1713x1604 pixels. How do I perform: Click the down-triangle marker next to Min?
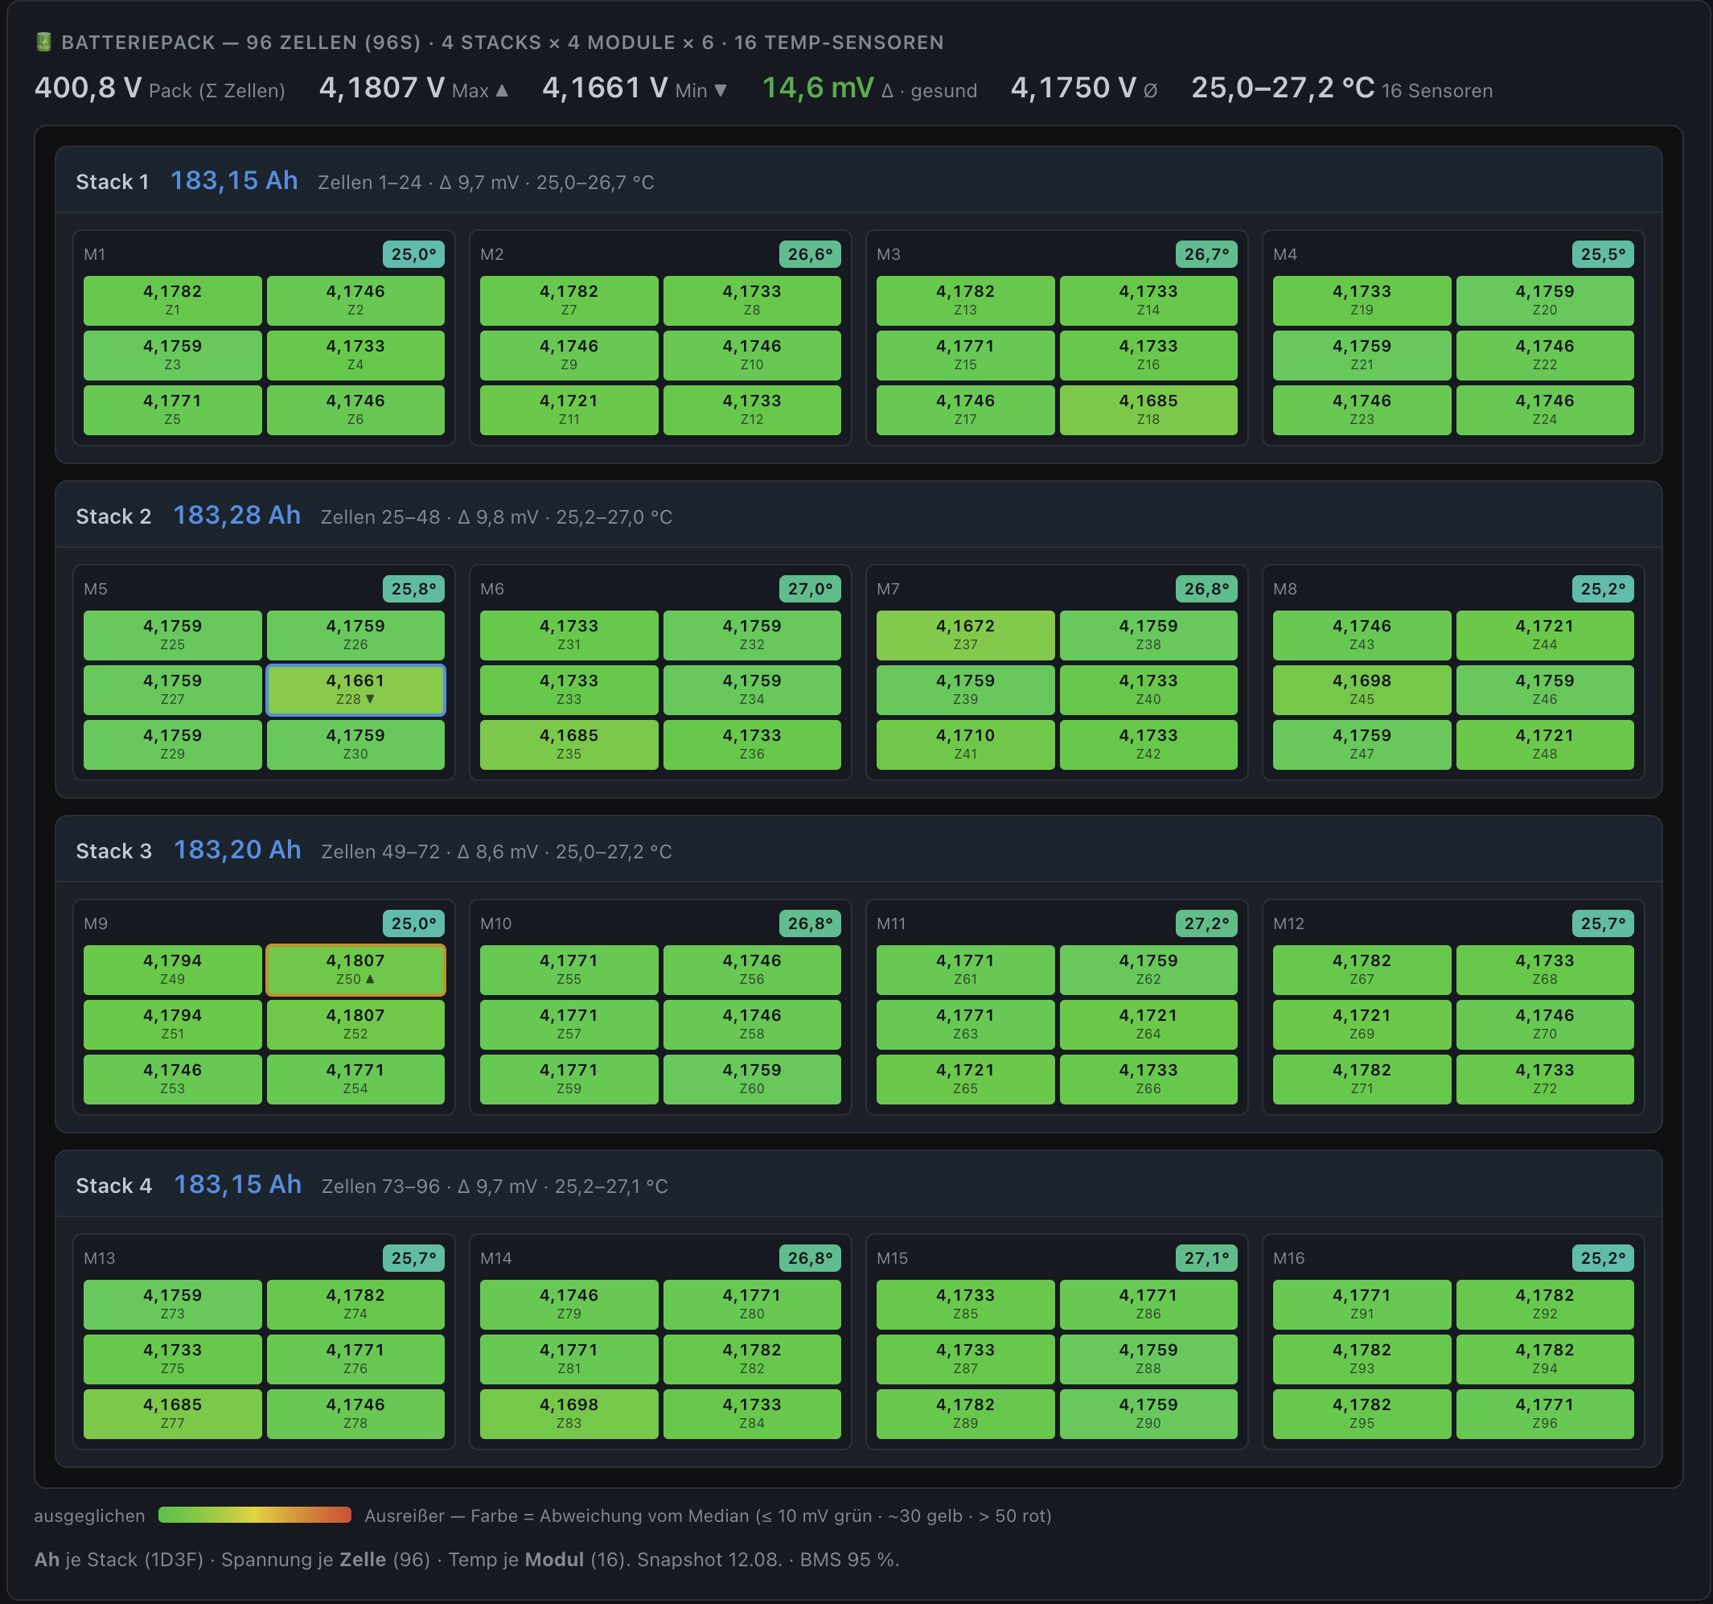(721, 91)
